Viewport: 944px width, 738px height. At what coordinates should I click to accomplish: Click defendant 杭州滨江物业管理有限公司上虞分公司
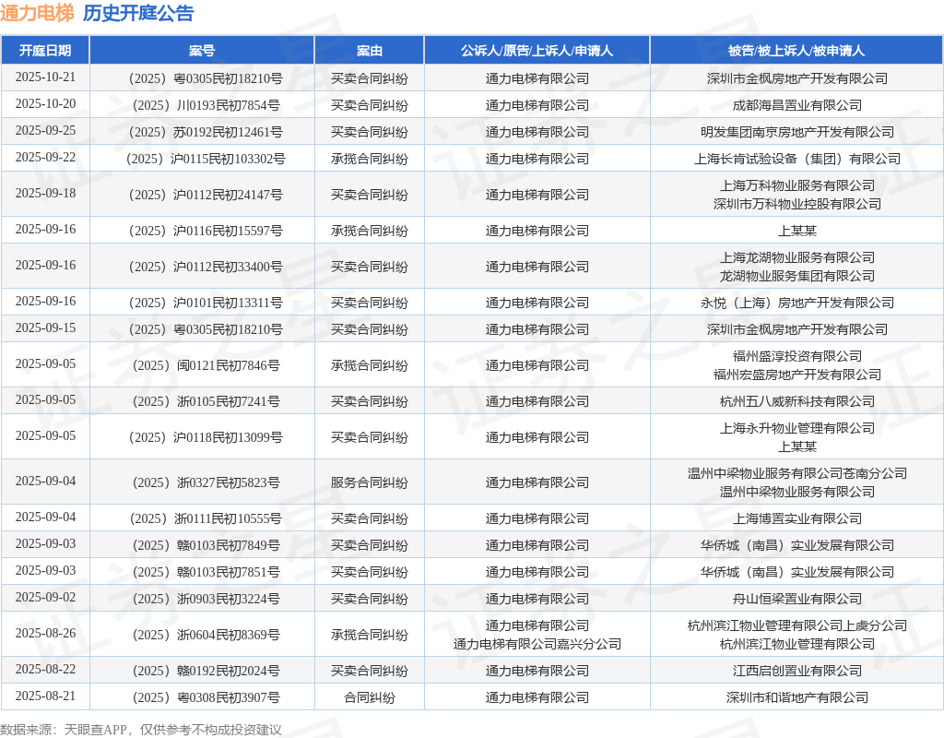(797, 626)
